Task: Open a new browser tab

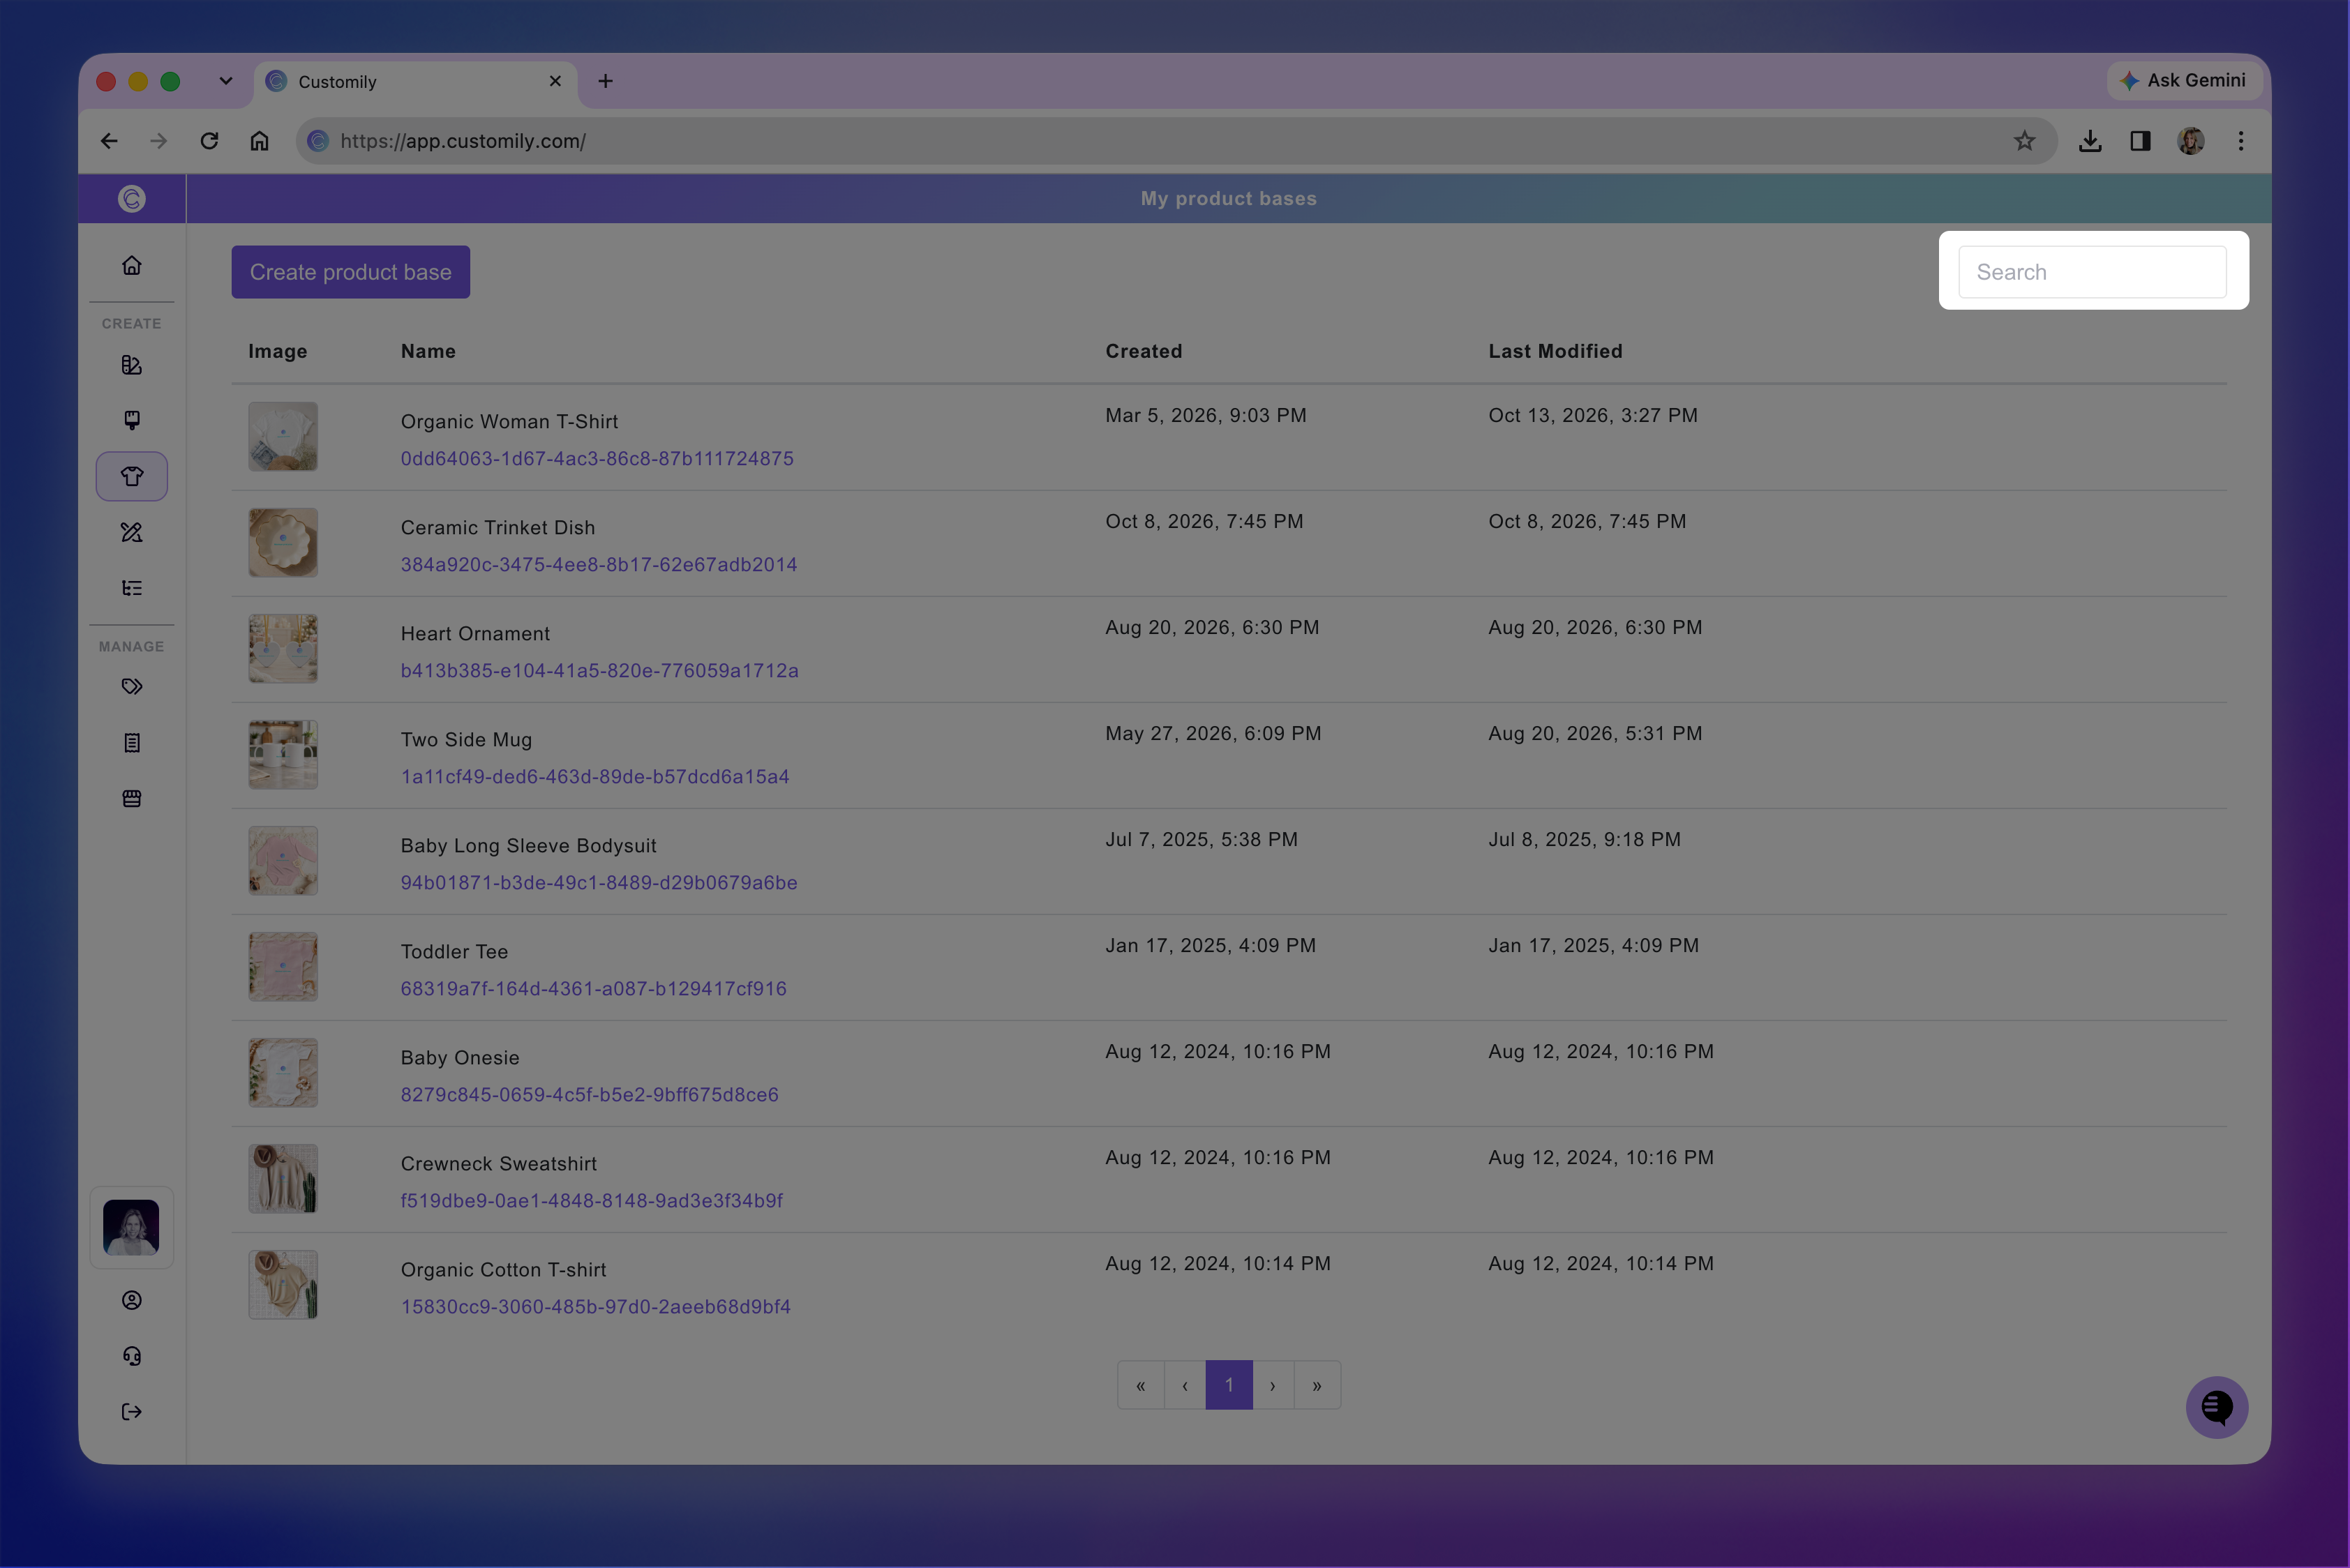Action: pos(605,81)
